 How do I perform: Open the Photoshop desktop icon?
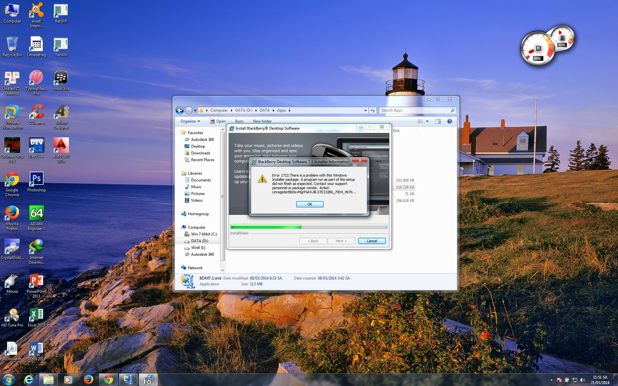[x=36, y=182]
